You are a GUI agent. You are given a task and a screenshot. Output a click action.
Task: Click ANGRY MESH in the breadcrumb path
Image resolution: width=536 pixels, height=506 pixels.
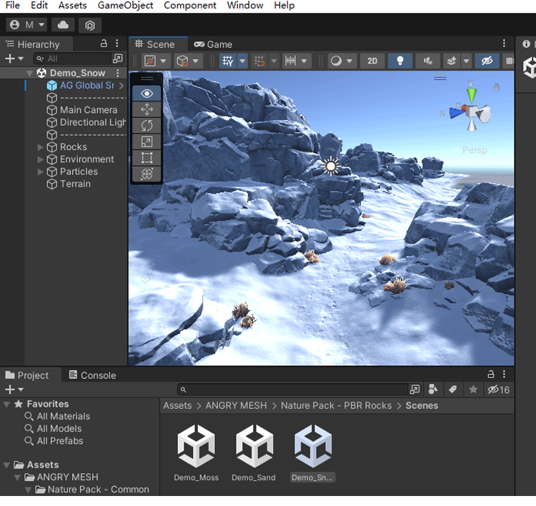[x=236, y=405]
